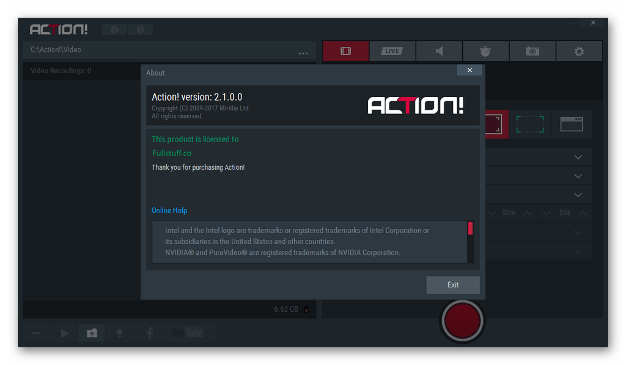Viewport: 626px width, 365px height.
Task: Click the Video Recordings: 0 label
Action: coord(61,71)
